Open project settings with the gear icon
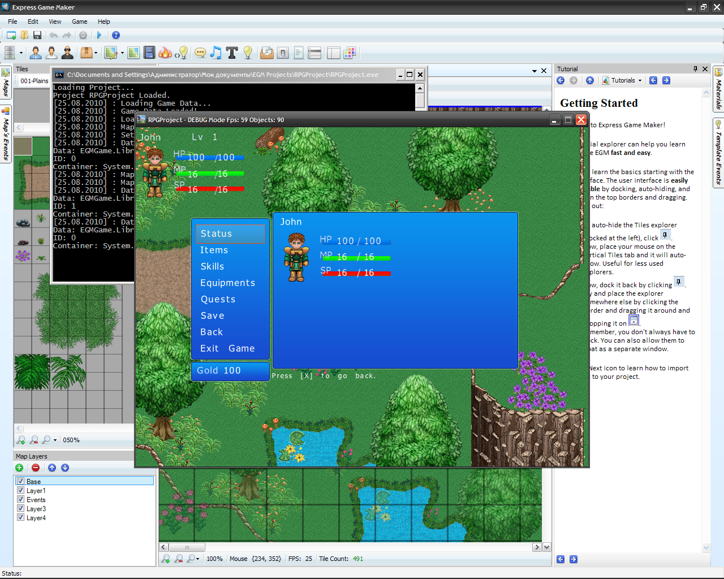This screenshot has height=579, width=724. 83,35
